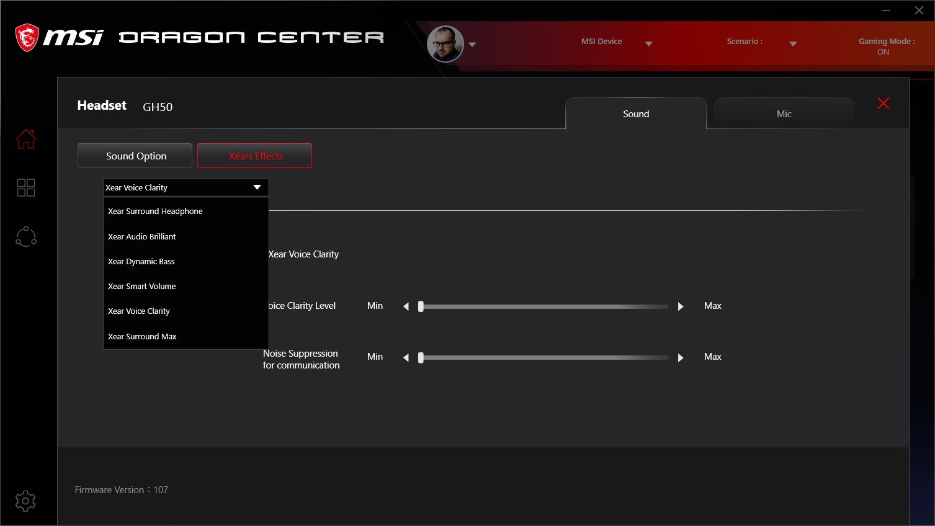Minimize the Dragon Center window

click(x=886, y=10)
